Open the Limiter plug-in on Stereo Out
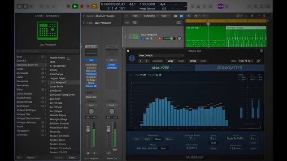 112,65
